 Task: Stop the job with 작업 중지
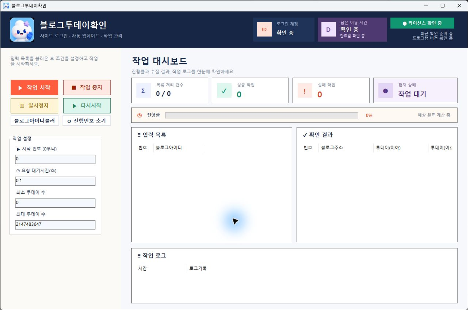[x=87, y=87]
